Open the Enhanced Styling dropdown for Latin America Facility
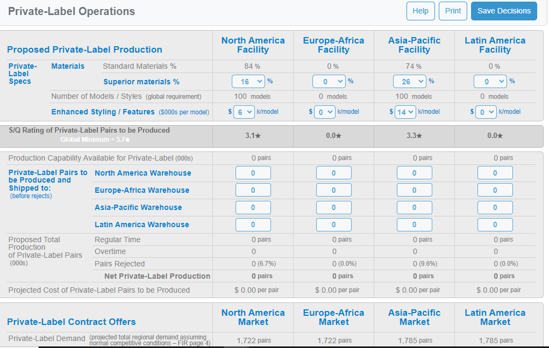549x348 pixels. tap(486, 112)
